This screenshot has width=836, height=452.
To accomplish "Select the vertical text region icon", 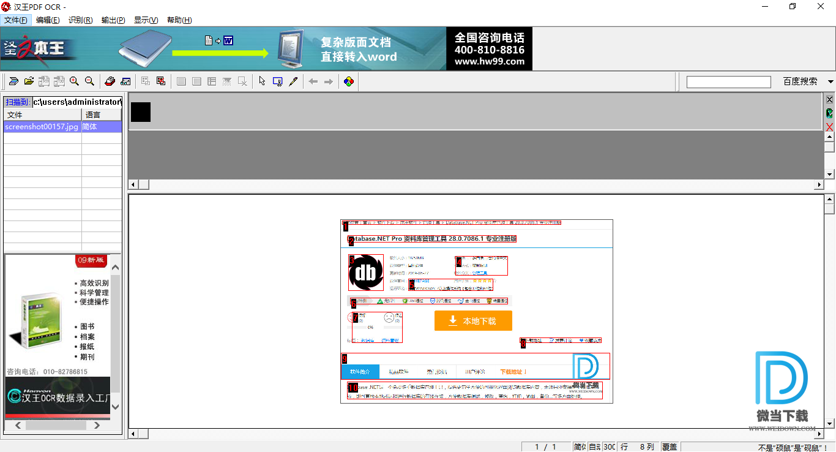I will coord(196,81).
